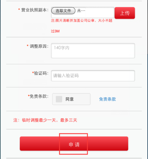Click the 调整原因 field label
This screenshot has height=159, width=148.
(39, 46)
